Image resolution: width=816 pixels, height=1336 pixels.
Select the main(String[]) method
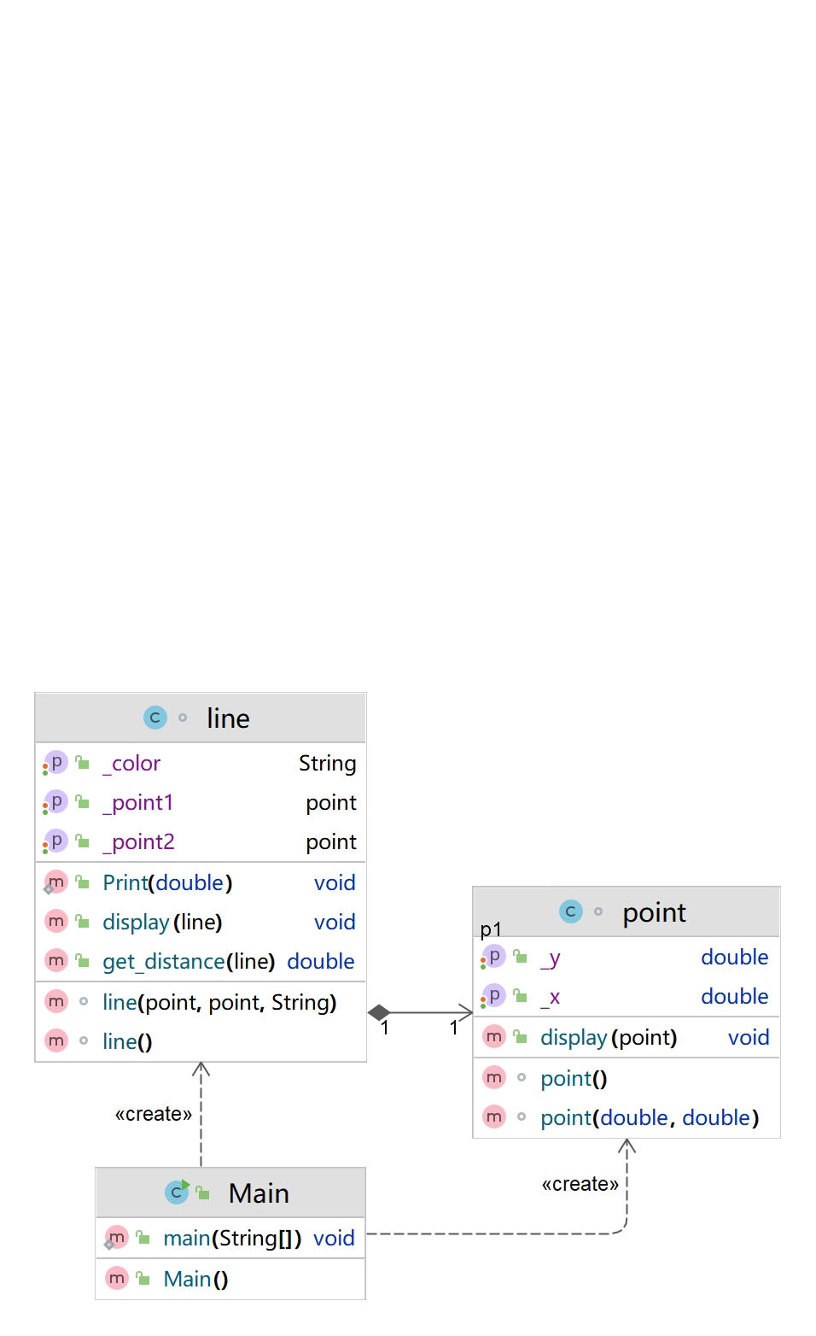pos(232,1239)
